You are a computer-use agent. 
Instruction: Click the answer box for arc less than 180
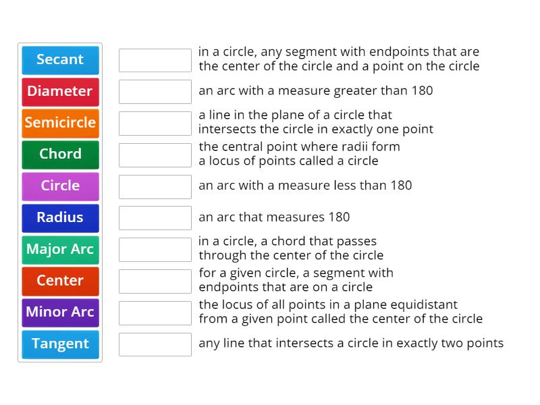(155, 186)
